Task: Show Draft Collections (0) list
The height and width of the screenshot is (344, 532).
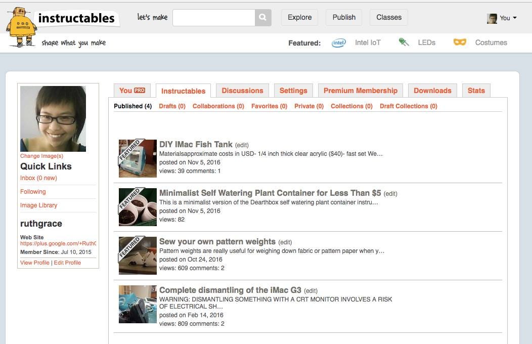Action: 408,106
